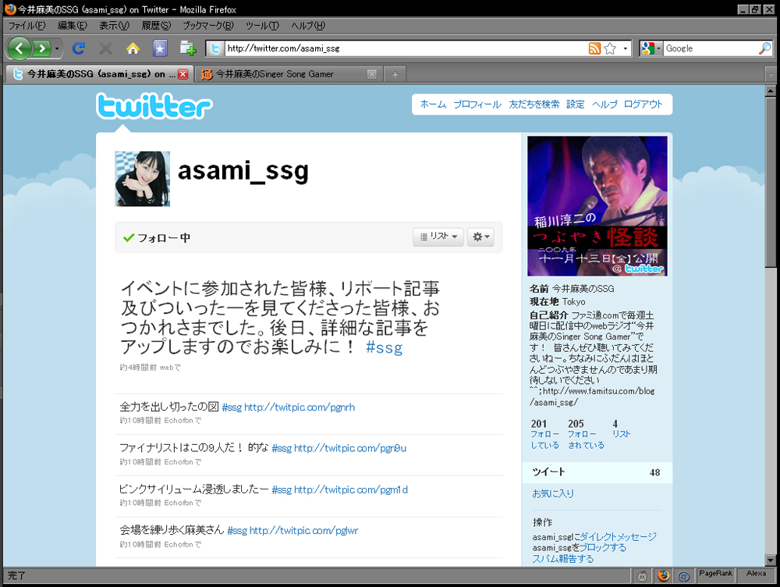The image size is (780, 587).
Task: Open the お気に入り favorites link
Action: 555,493
